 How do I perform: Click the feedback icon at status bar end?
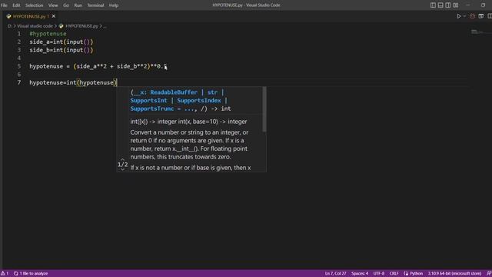(489, 273)
